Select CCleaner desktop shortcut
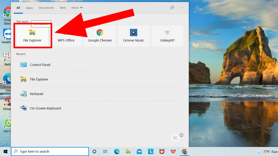Screen dimensions: 278x156 (7, 103)
